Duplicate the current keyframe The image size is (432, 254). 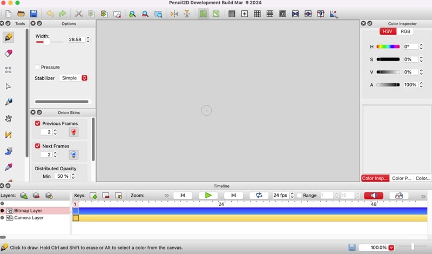click(118, 196)
